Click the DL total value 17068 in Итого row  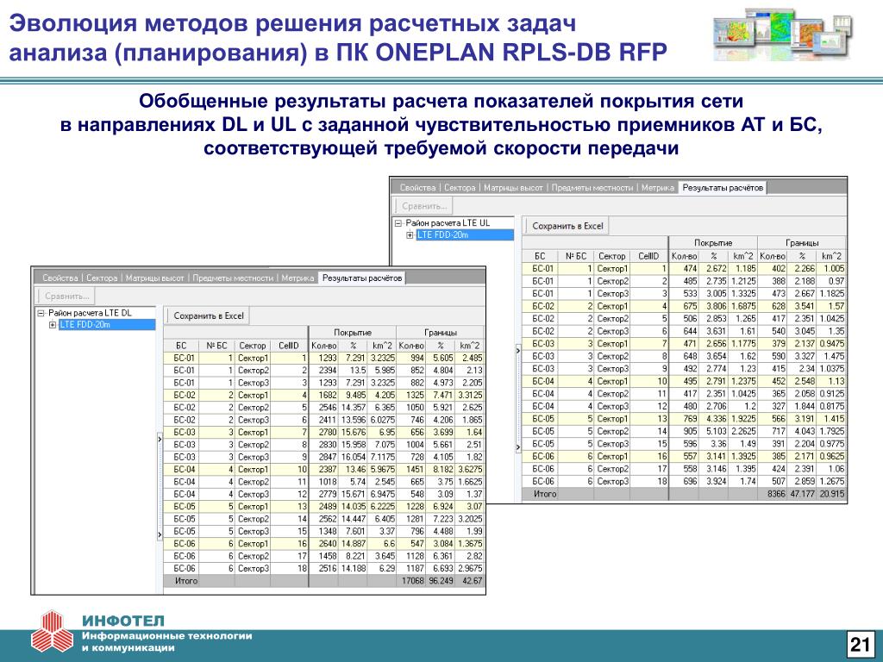point(411,581)
